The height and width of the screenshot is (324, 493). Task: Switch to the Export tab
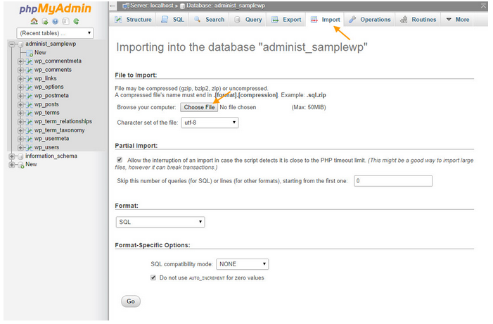tap(286, 20)
